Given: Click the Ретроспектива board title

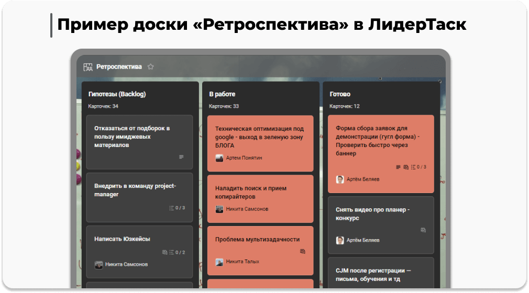Looking at the screenshot, I should tap(119, 67).
